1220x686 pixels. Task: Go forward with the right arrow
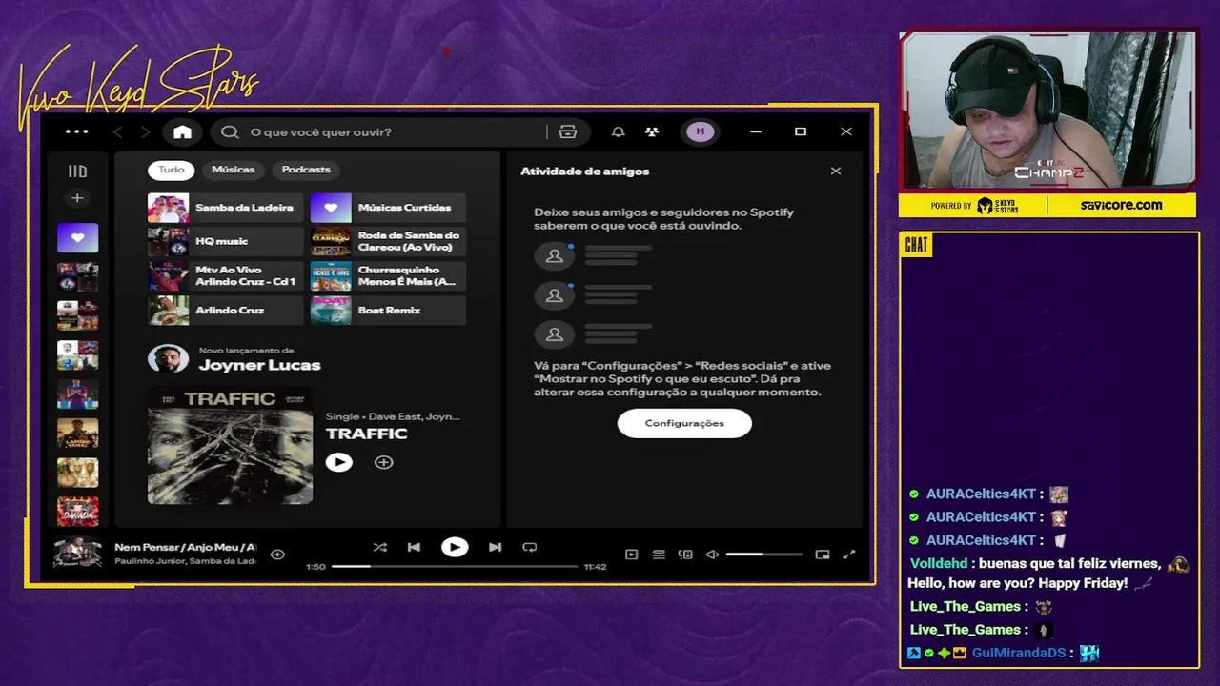[146, 132]
